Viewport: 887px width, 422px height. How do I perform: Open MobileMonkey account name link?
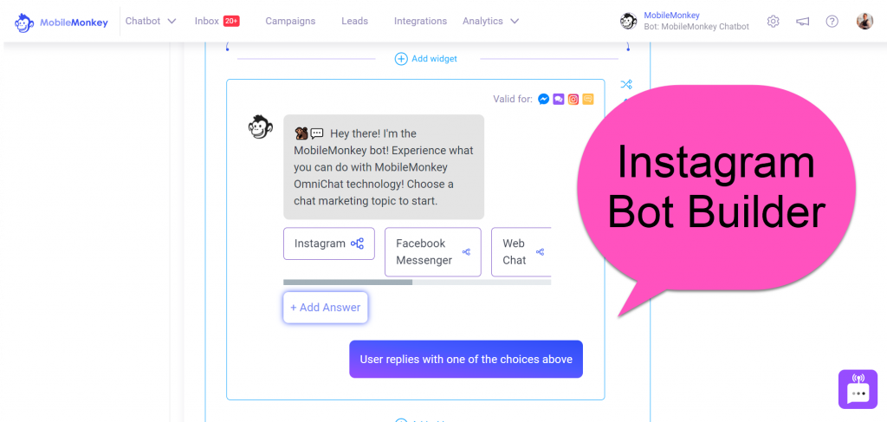[x=671, y=16]
